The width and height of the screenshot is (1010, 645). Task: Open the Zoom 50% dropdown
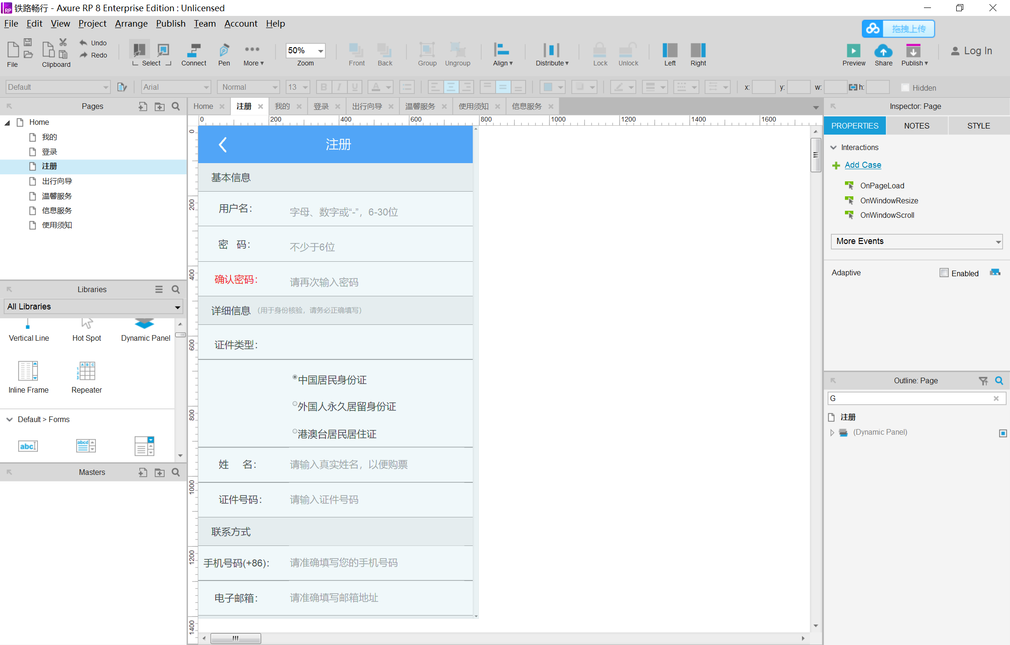[321, 50]
